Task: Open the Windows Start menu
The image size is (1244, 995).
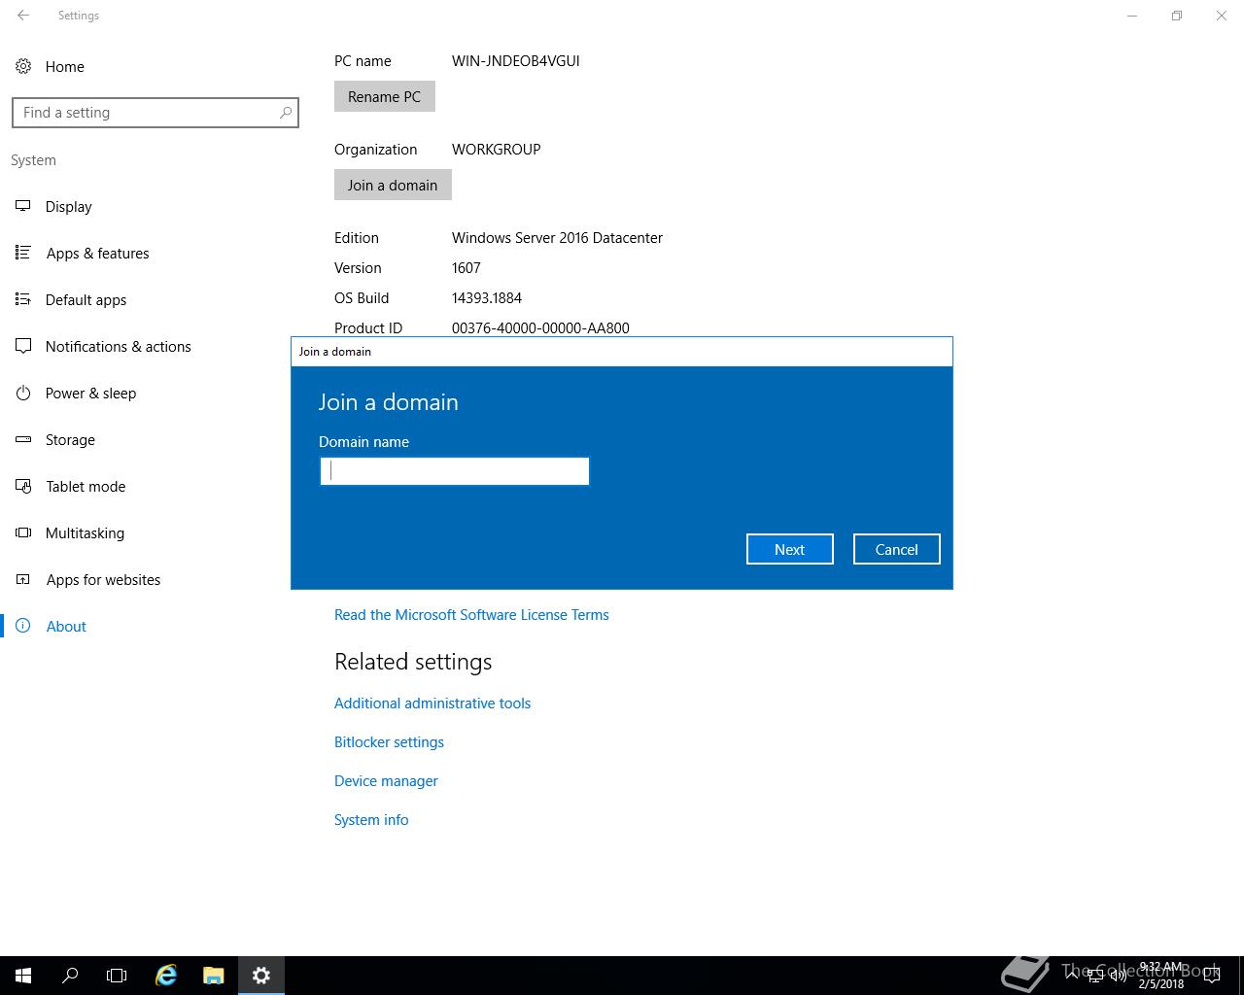Action: click(x=23, y=976)
